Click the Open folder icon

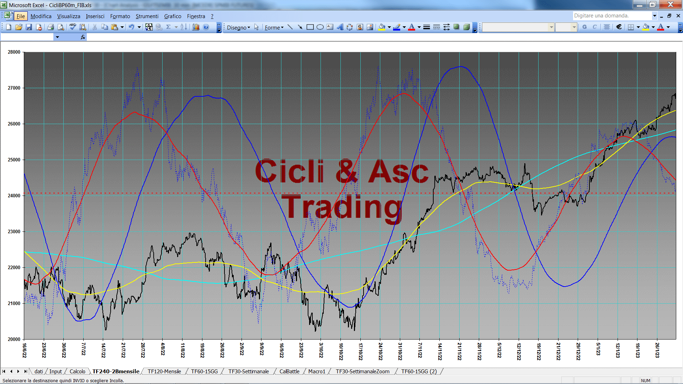(x=19, y=27)
